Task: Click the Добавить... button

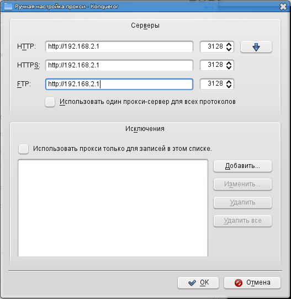Action: tap(242, 166)
